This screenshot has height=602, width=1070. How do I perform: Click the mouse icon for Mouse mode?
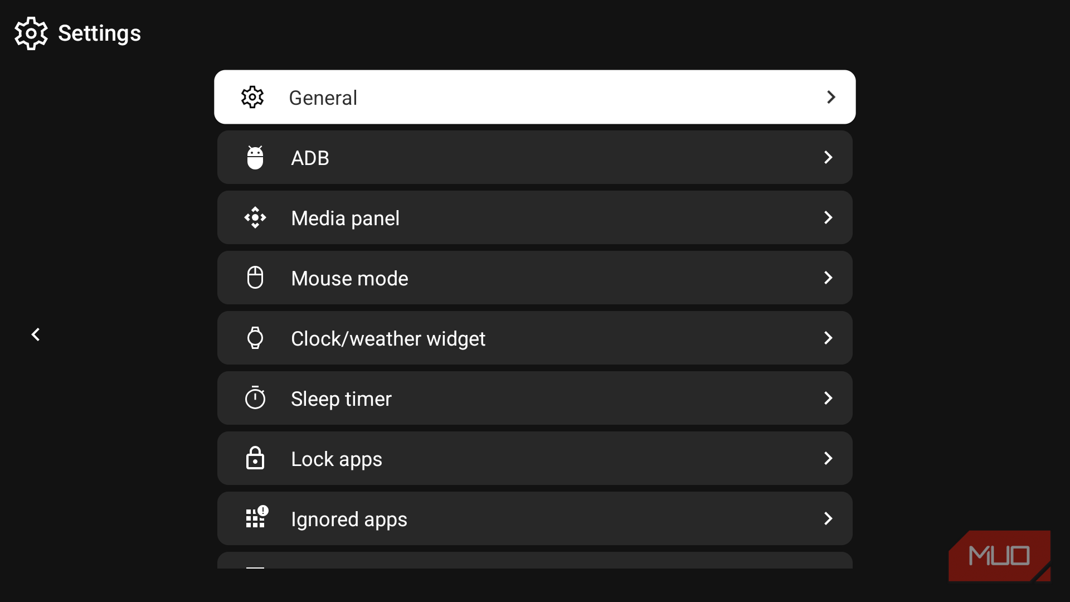(x=255, y=278)
